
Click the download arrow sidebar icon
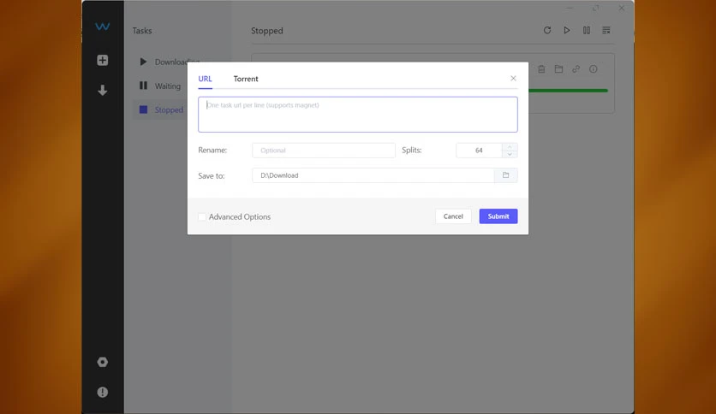(102, 91)
